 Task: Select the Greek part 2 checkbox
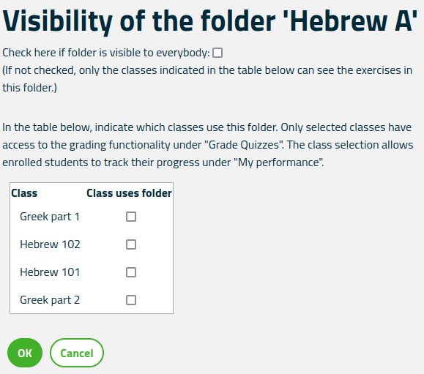pyautogui.click(x=131, y=300)
